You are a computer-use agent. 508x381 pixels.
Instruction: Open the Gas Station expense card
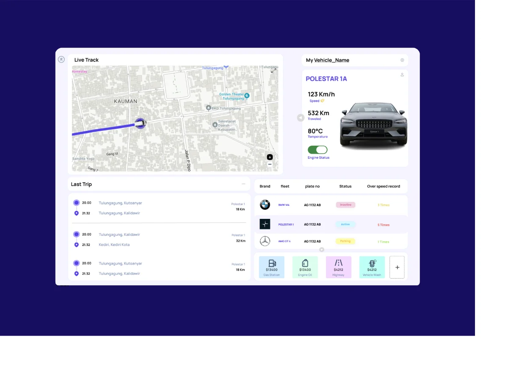[271, 267]
